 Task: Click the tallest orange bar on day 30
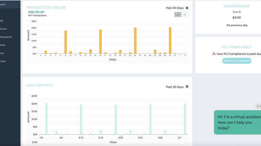(x=170, y=41)
